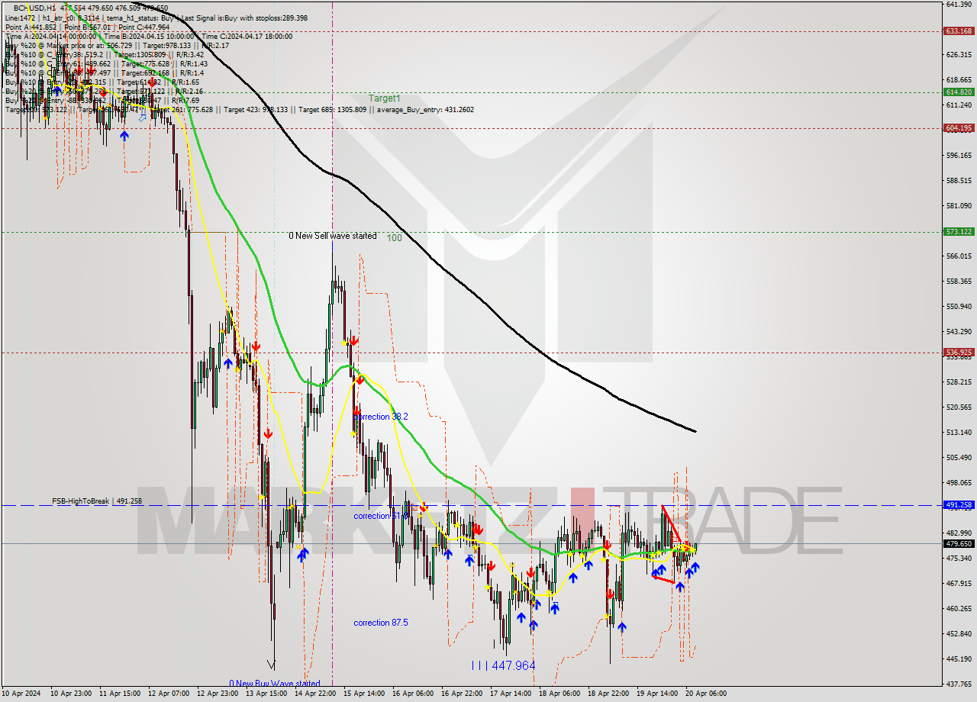Click the '0 New Buy Wave started' label
977x702 pixels.
coord(275,684)
